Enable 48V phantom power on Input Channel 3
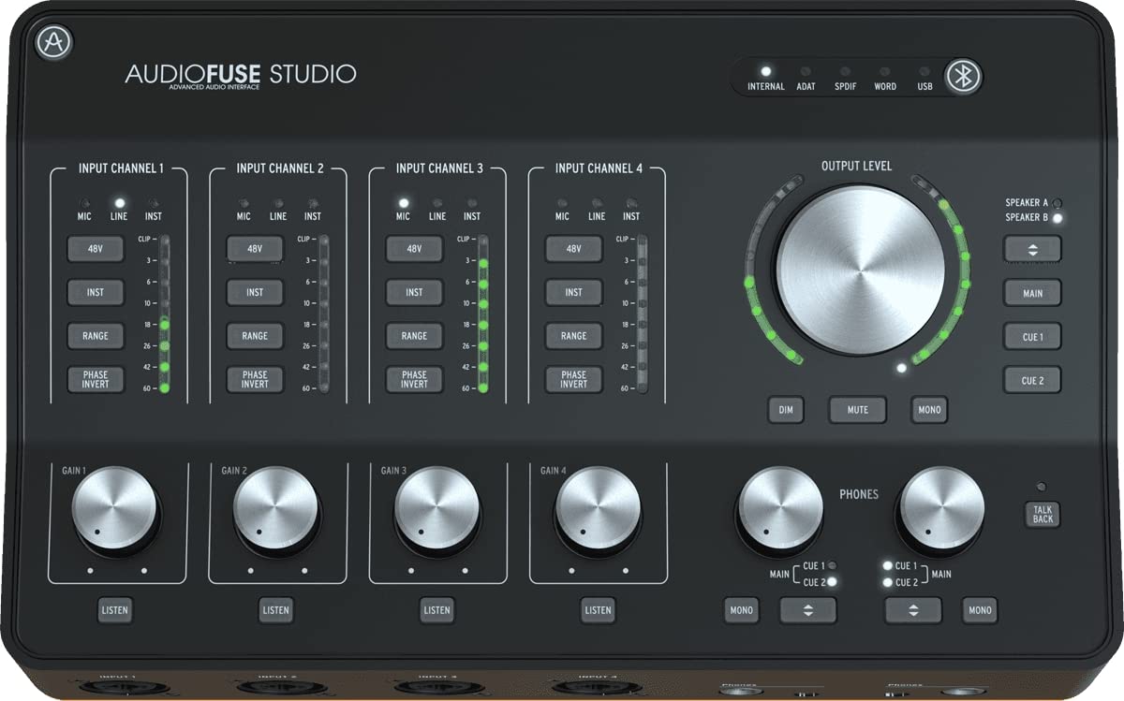 point(413,248)
